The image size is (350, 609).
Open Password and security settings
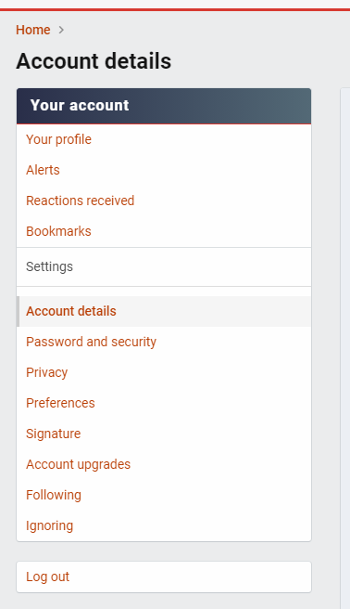92,342
